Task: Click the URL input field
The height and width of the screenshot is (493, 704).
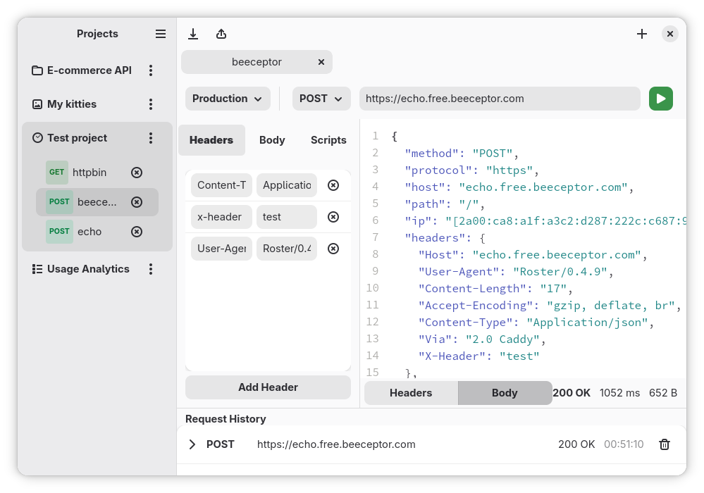Action: point(500,99)
